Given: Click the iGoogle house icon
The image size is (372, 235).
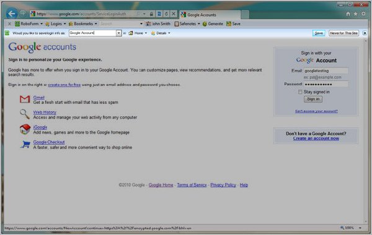Looking at the screenshot, I should point(25,129).
